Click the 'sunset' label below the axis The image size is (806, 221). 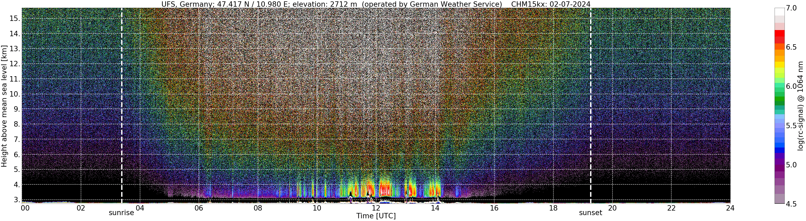(590, 213)
